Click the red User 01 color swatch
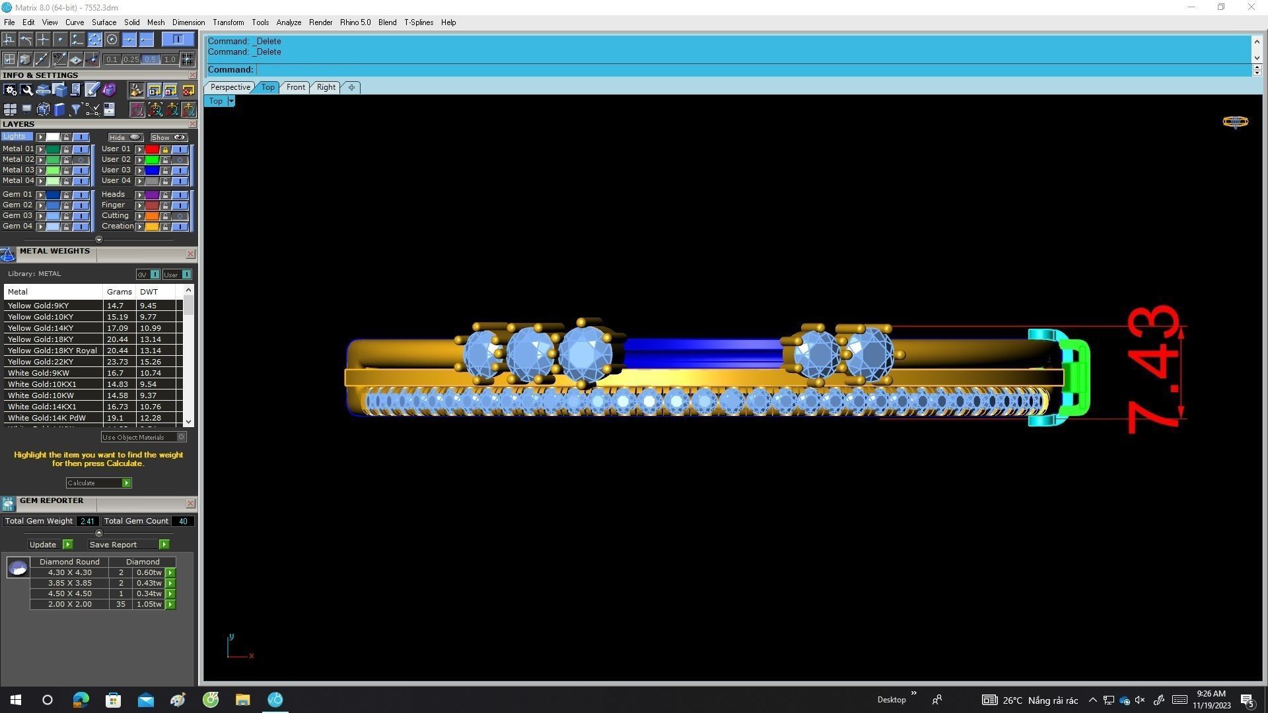This screenshot has height=713, width=1268. tap(152, 149)
